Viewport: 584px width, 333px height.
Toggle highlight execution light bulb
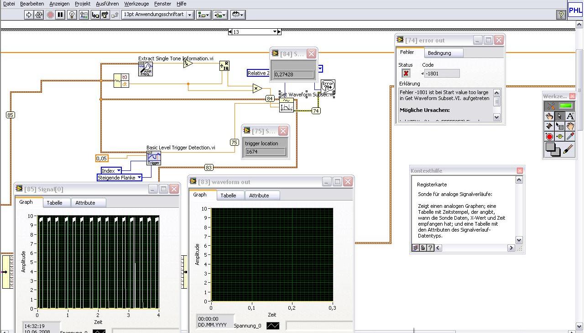click(72, 15)
